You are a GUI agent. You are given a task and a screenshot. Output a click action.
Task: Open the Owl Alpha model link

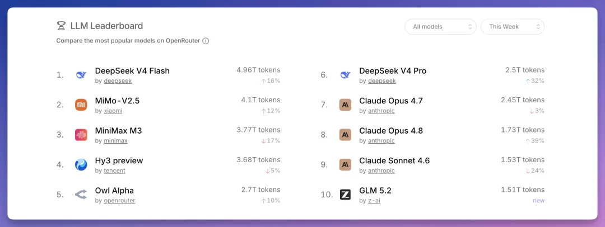pos(114,191)
